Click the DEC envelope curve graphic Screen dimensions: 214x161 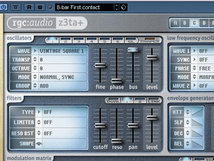[x=197, y=133]
